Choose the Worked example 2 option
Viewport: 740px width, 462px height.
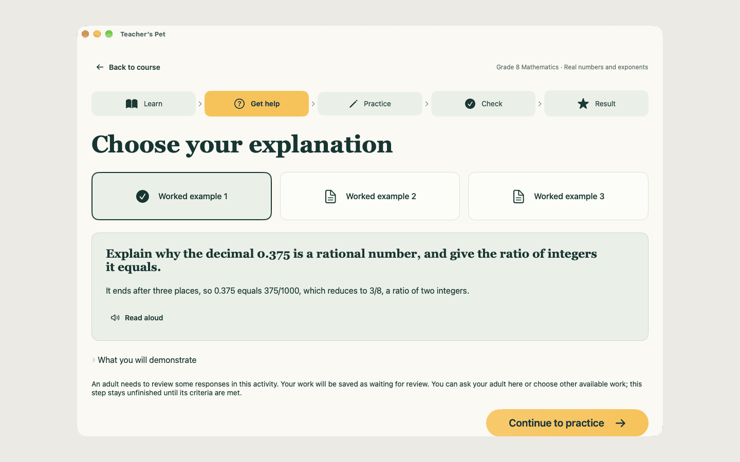[x=370, y=196]
